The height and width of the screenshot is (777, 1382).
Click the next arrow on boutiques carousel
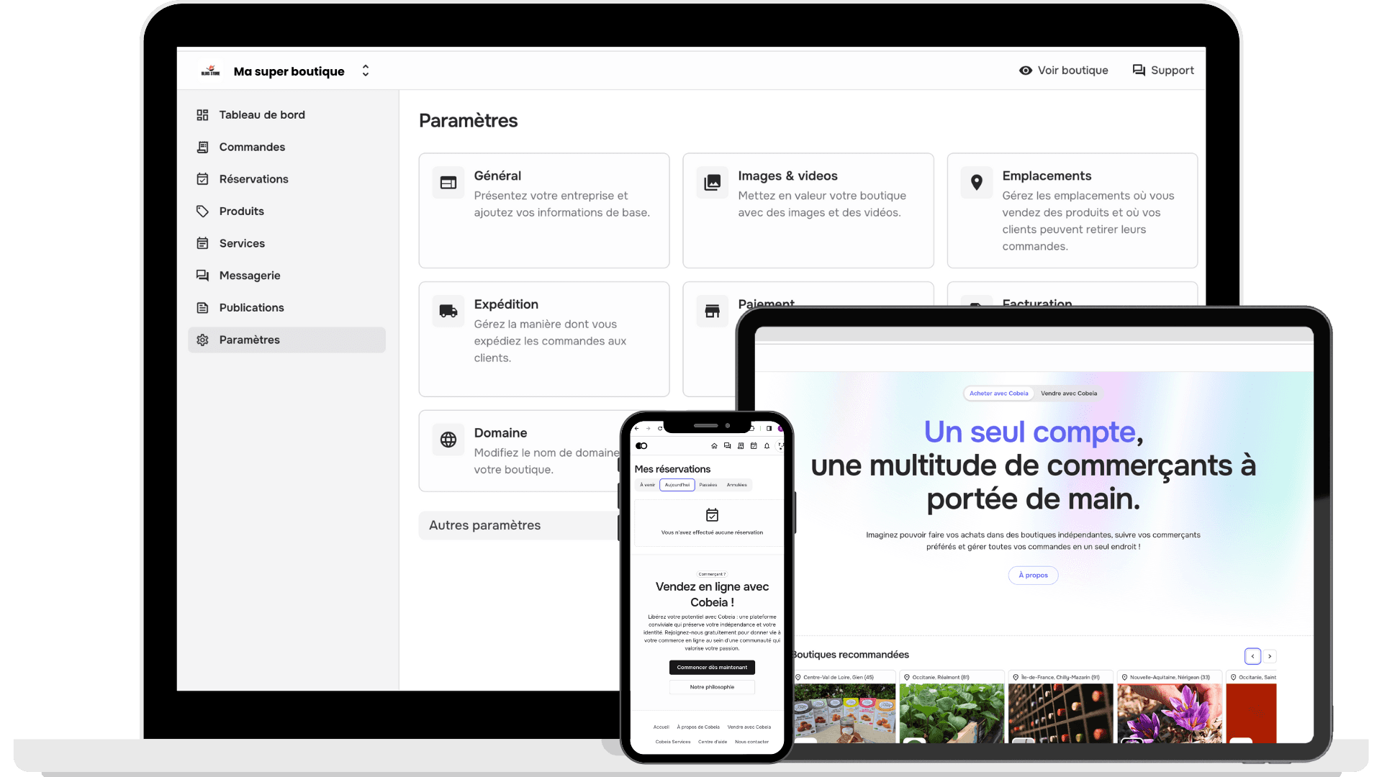click(x=1270, y=655)
